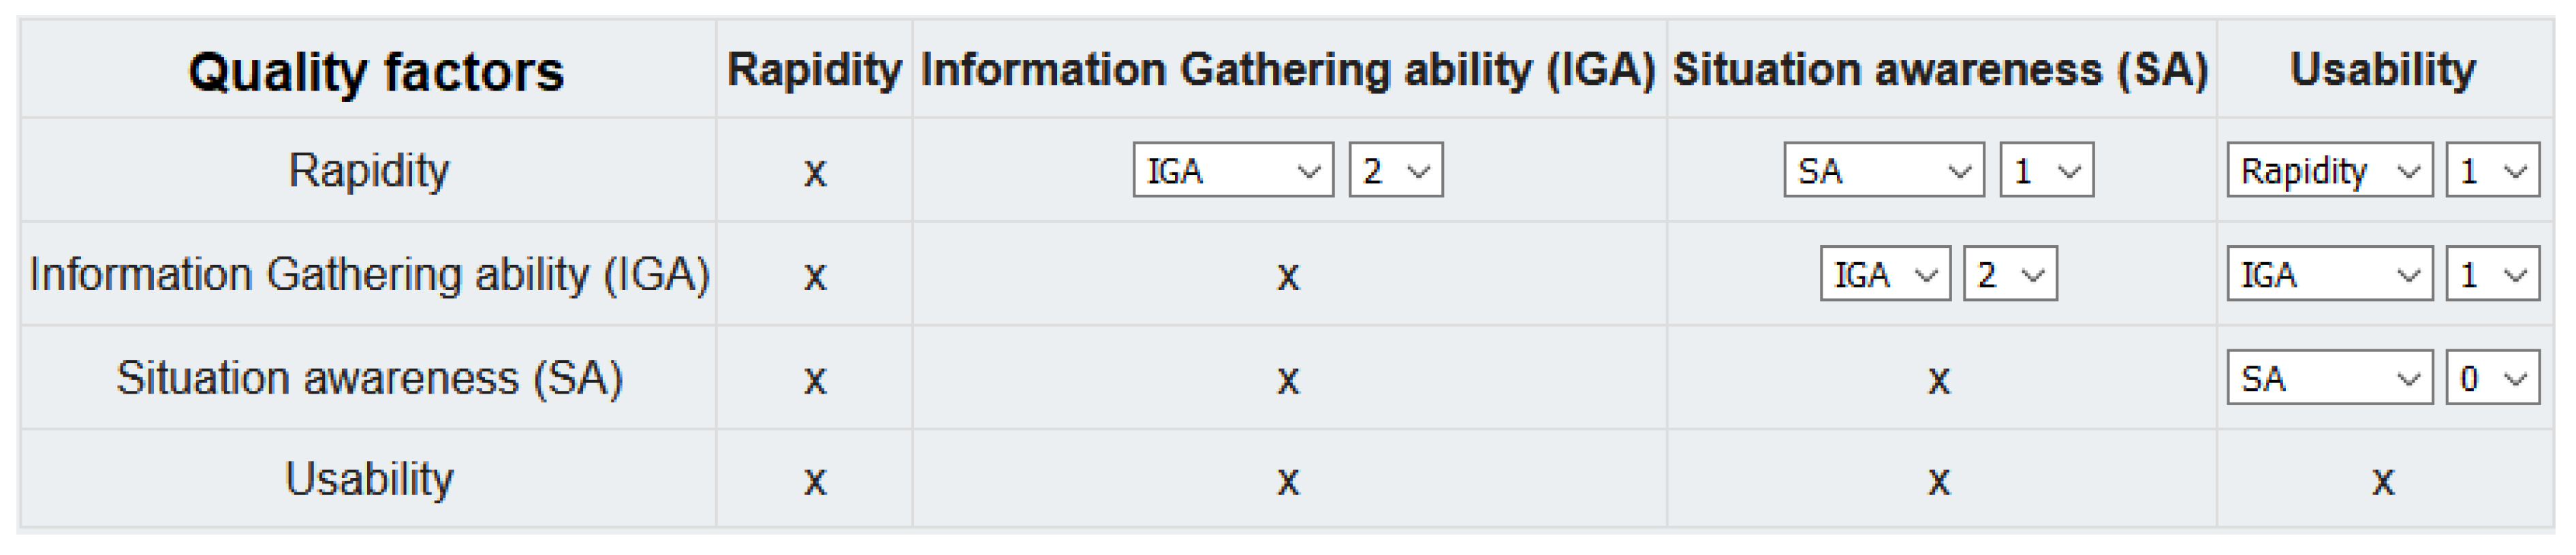Open the IGA factor dropdown in the Rapidity row
2576x555 pixels.
coord(1232,171)
